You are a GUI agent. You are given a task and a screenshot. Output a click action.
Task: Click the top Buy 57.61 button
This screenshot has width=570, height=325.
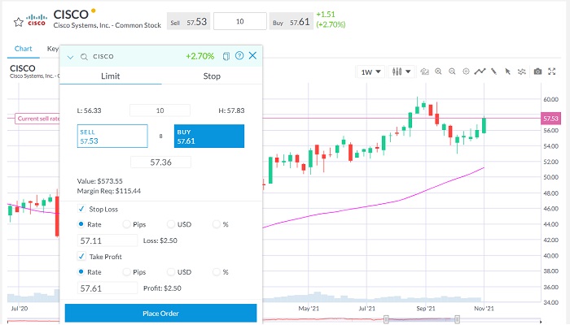tap(292, 22)
